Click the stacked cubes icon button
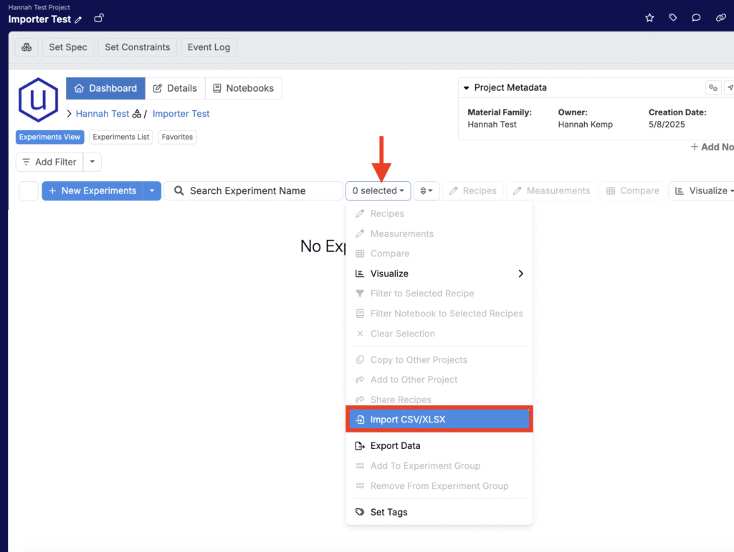 coord(27,47)
